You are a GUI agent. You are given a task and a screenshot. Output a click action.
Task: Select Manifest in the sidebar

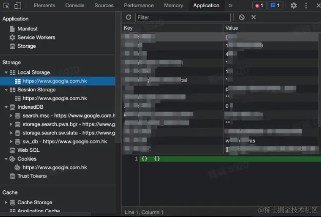pos(27,29)
